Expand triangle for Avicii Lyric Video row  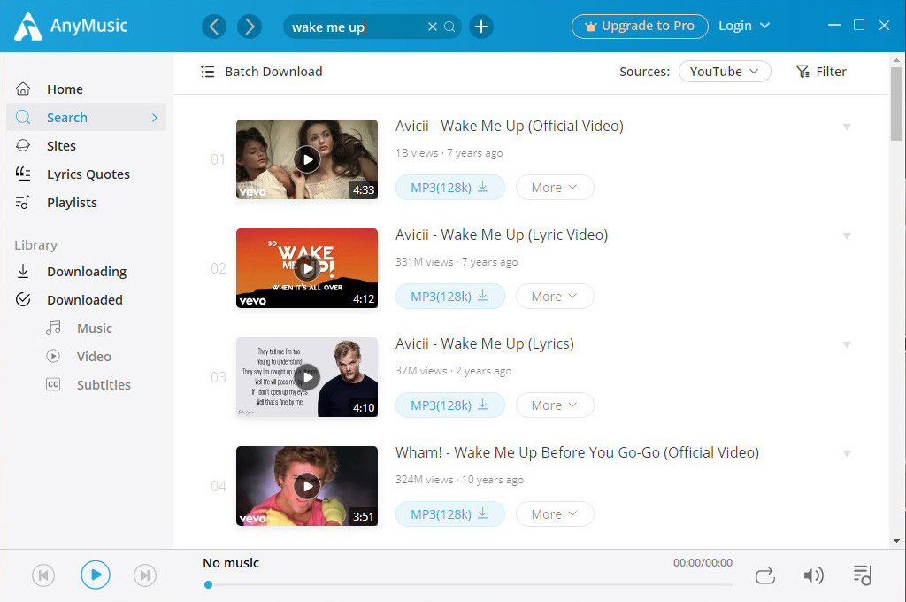[x=847, y=235]
